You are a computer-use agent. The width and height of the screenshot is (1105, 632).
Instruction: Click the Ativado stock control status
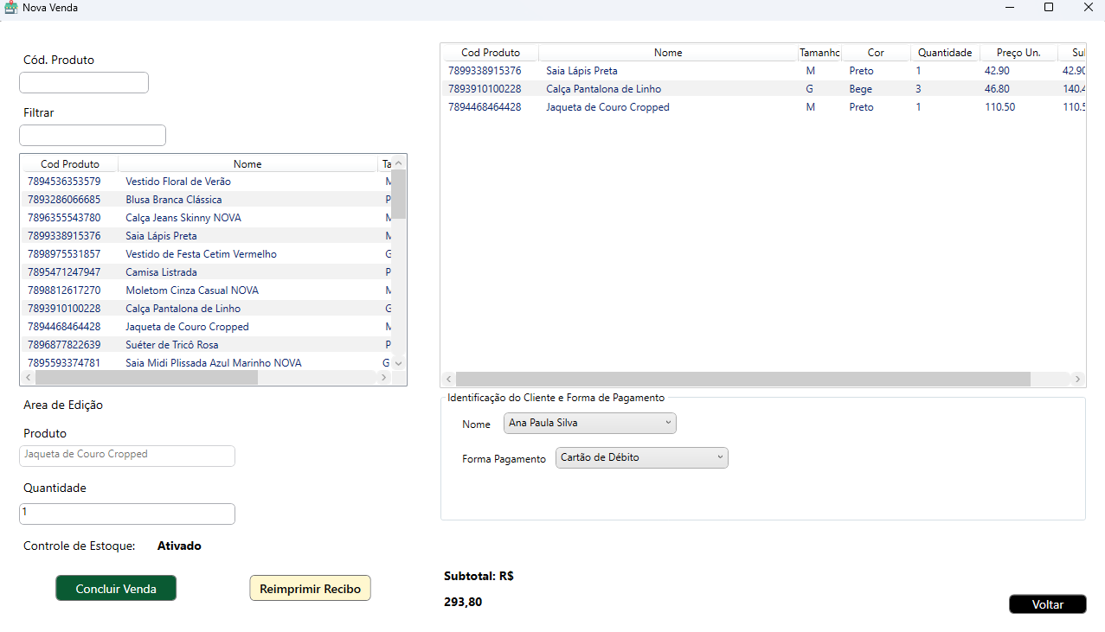pos(179,546)
